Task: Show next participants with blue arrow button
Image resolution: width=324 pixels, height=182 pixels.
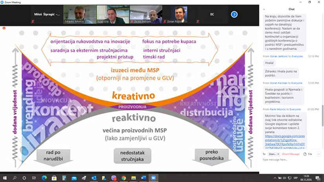Action: pyautogui.click(x=234, y=15)
